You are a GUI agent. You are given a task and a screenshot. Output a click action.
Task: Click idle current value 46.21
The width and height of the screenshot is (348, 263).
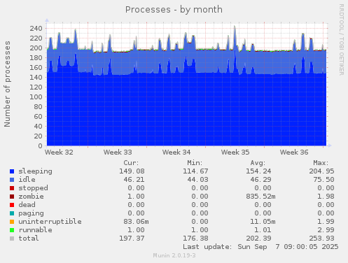coord(134,180)
